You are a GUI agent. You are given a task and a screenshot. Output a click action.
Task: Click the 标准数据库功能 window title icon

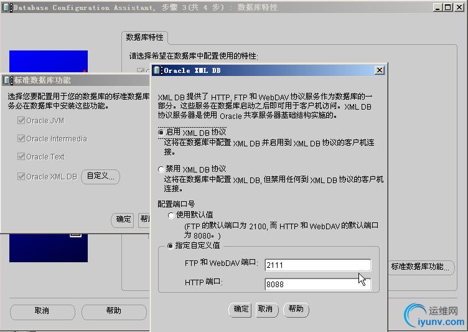click(x=7, y=80)
